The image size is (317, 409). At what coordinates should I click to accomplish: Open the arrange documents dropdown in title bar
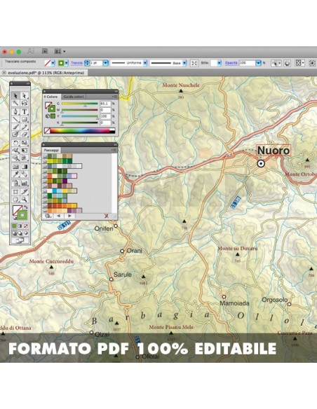pyautogui.click(x=60, y=51)
